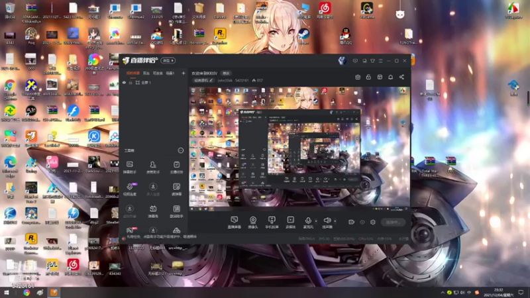Screen dimensions: 530x298
Task: Open the QQ penguin desktop shortcut
Action: (345, 36)
